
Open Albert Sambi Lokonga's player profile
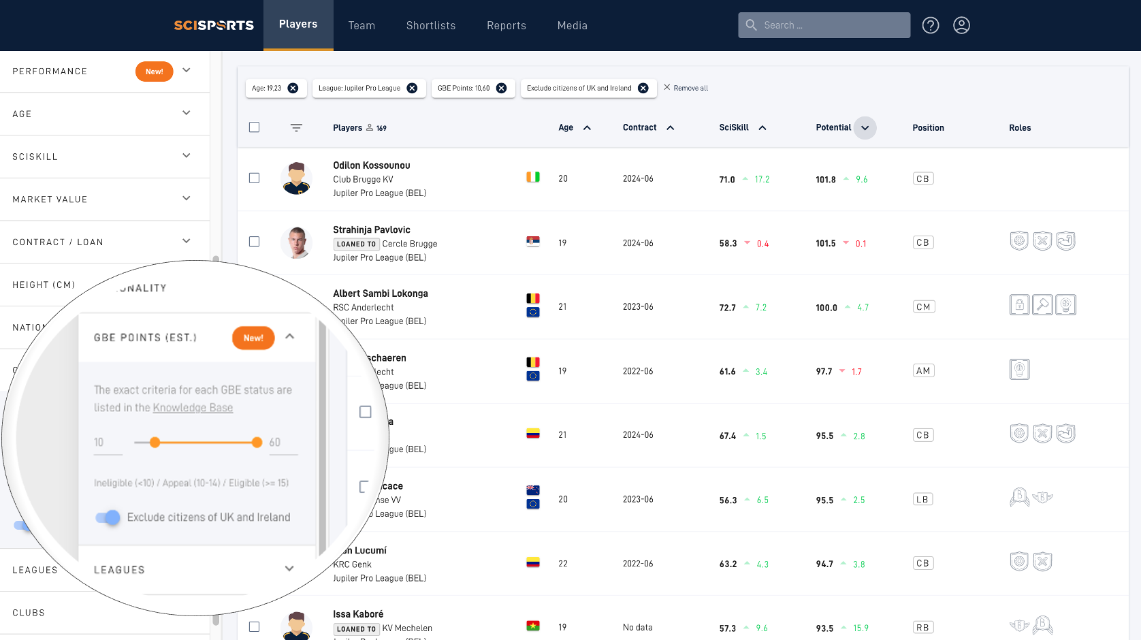click(x=381, y=293)
